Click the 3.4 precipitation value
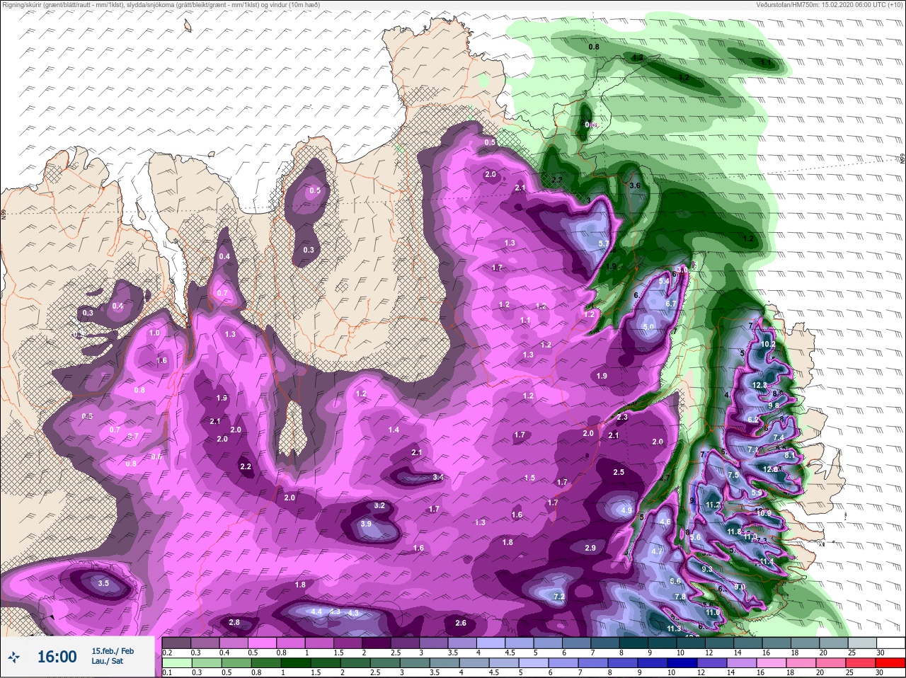 point(438,478)
